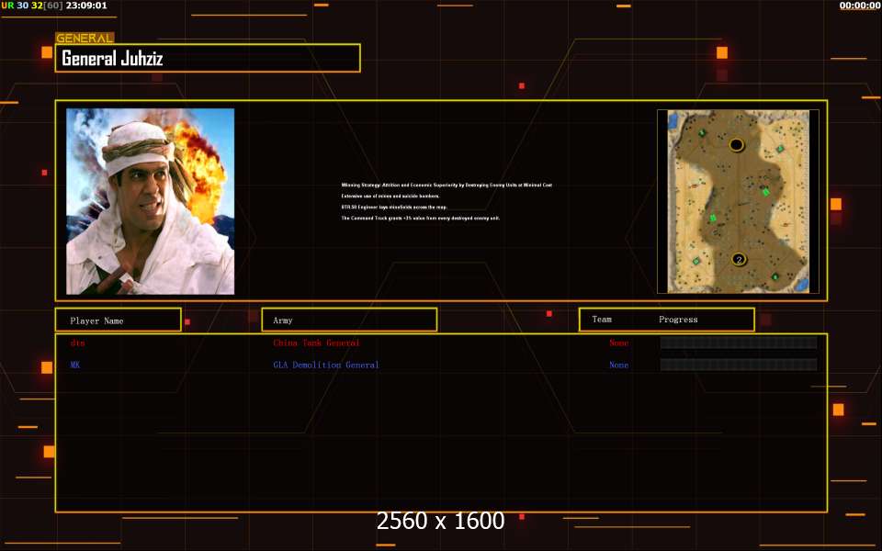
Task: Click start position marker 2 on the minimap
Action: pos(739,259)
